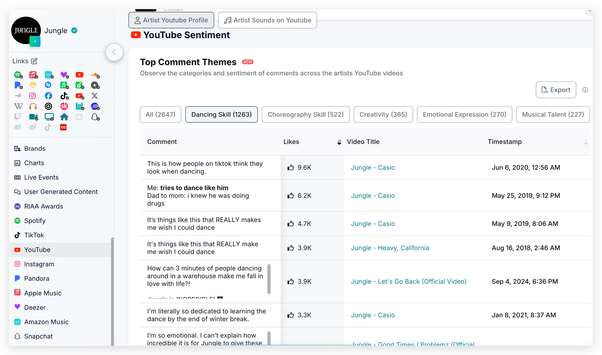This screenshot has width=602, height=355.
Task: Select the All (2647) theme filter
Action: click(160, 114)
